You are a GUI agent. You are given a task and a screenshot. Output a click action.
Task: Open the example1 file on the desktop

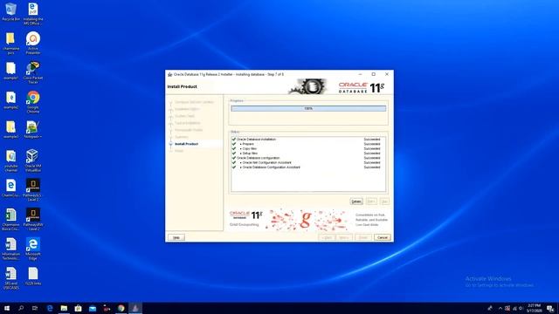10,71
